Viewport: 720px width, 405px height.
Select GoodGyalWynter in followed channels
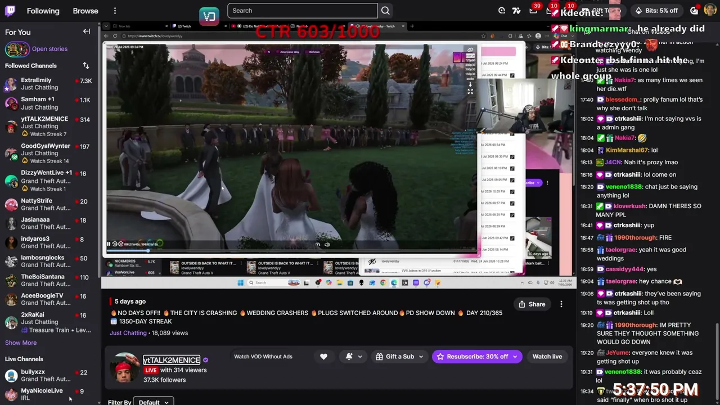(48, 153)
